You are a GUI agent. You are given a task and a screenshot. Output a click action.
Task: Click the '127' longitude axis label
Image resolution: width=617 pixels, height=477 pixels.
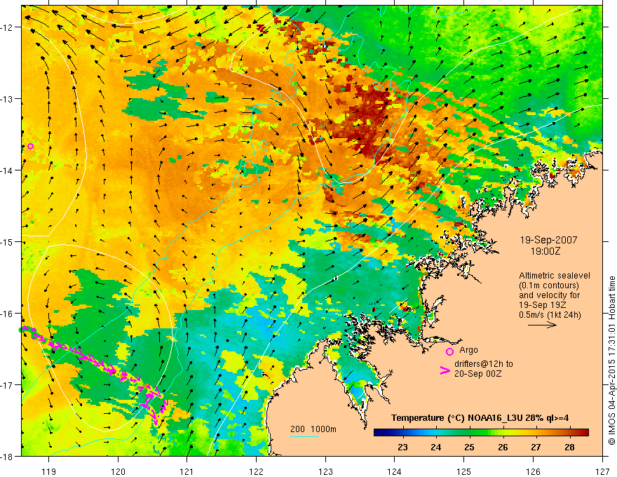click(x=602, y=471)
